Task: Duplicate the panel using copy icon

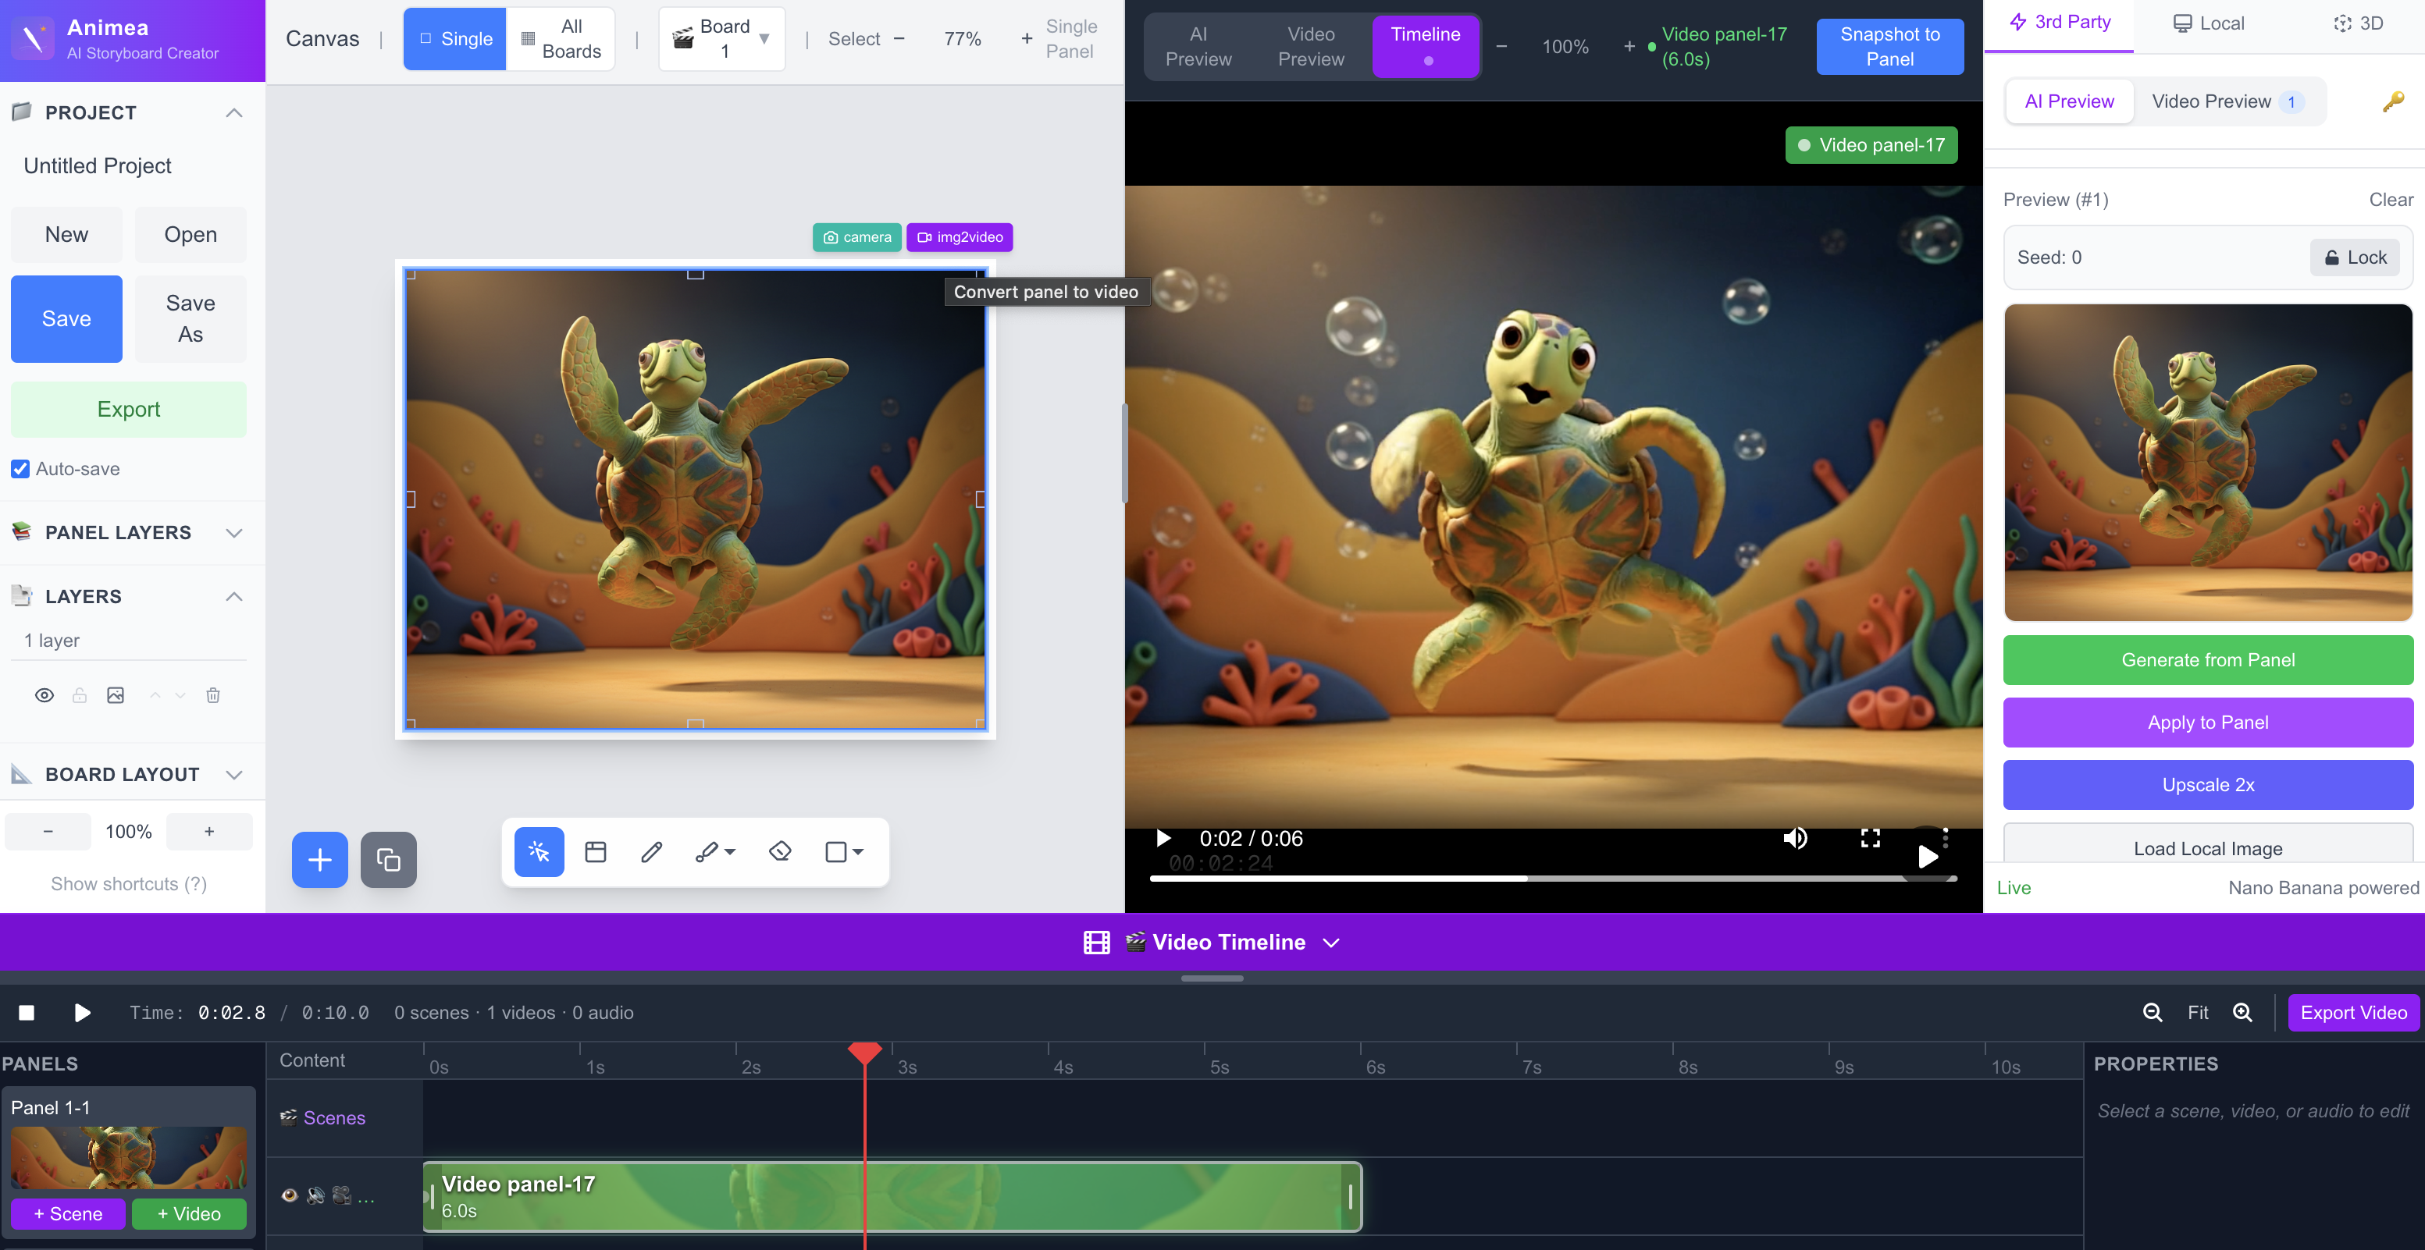Action: pyautogui.click(x=389, y=859)
